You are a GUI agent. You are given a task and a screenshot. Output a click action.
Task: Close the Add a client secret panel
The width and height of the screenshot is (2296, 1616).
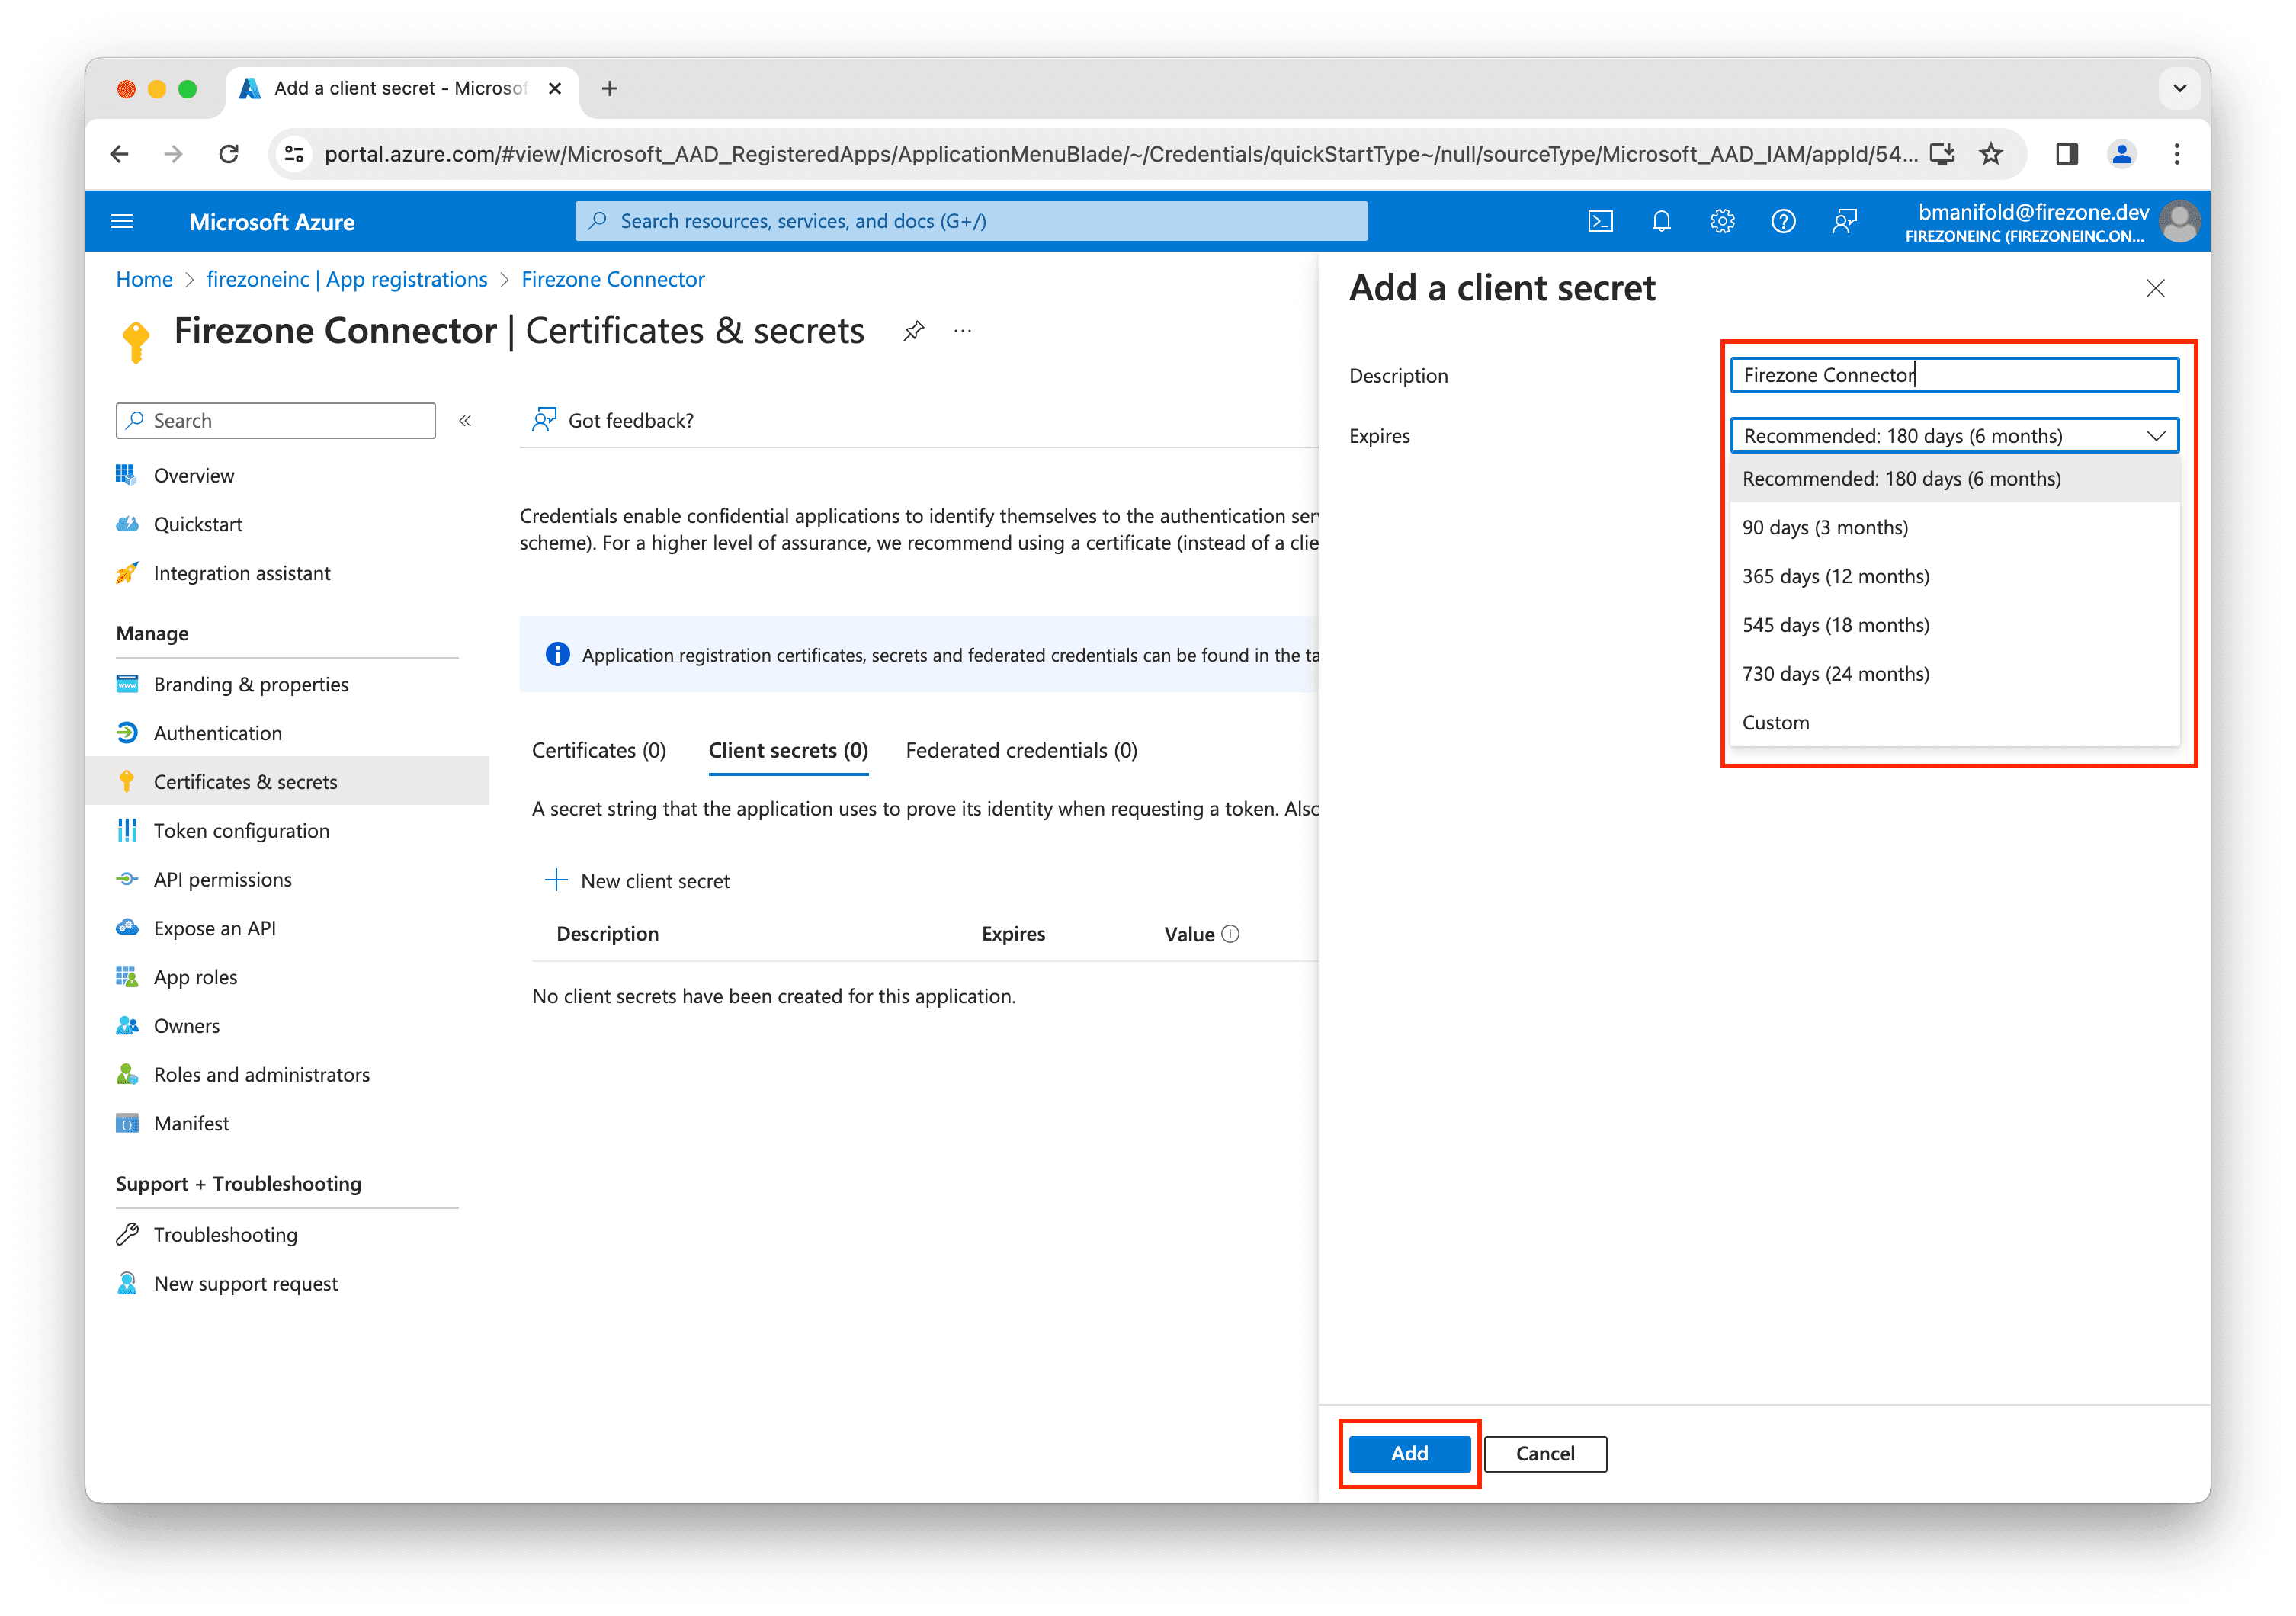[x=2155, y=289]
